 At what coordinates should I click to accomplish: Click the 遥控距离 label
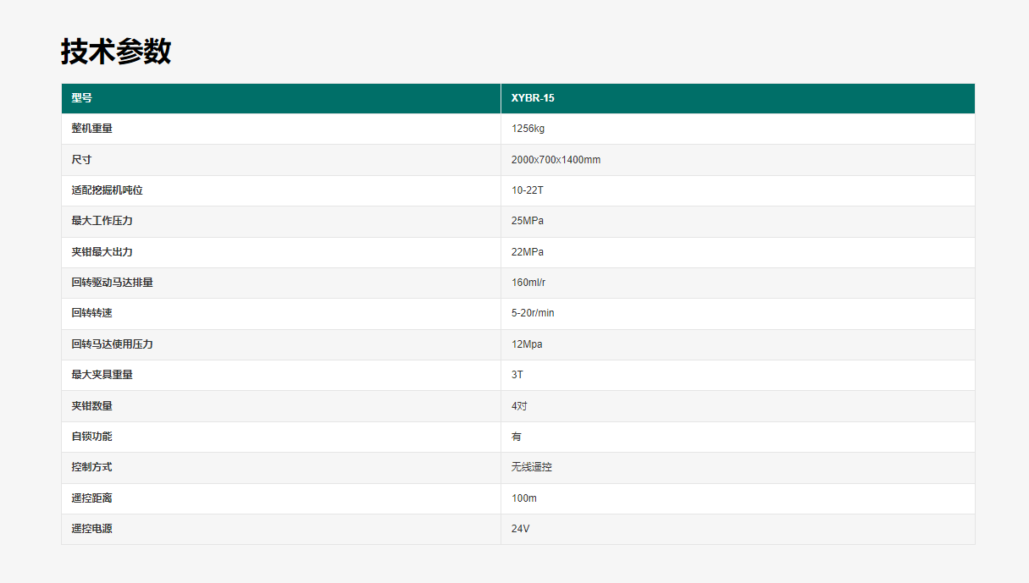tap(92, 498)
